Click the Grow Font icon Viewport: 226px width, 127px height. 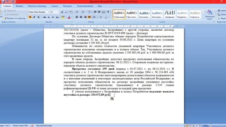(x=62, y=12)
